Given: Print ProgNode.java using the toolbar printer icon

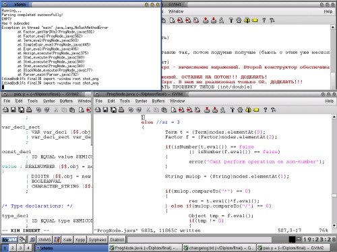Looking at the screenshot, I should pyautogui.click(x=121, y=110).
